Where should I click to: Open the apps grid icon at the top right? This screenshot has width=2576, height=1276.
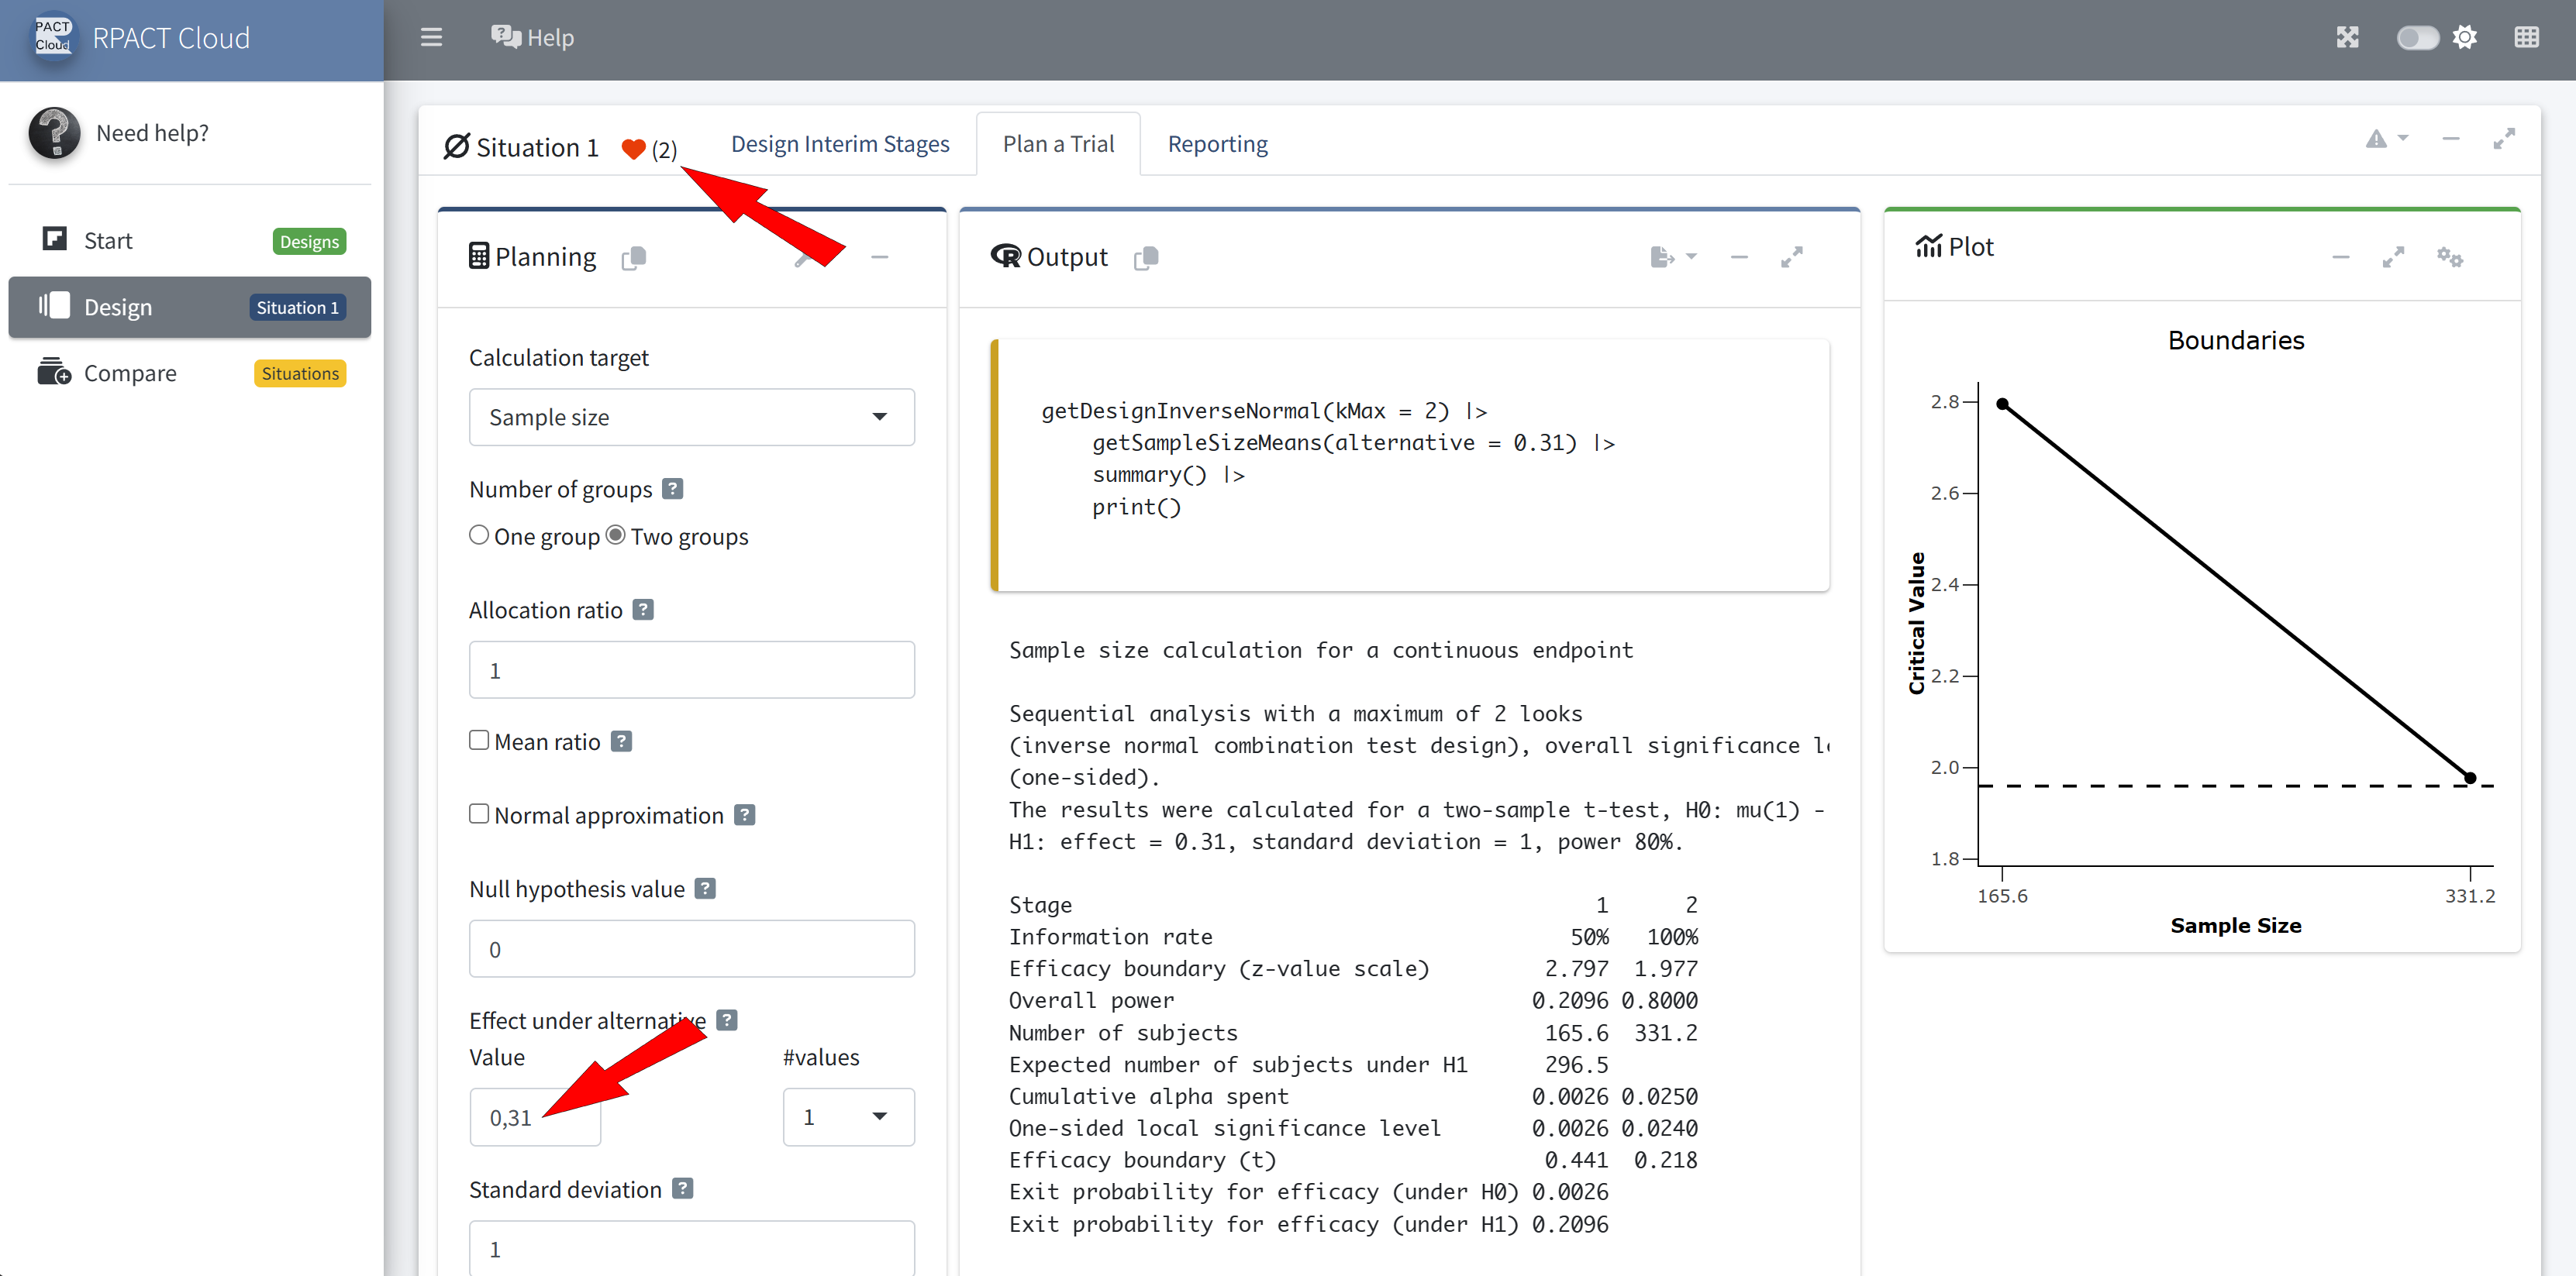(x=2526, y=38)
